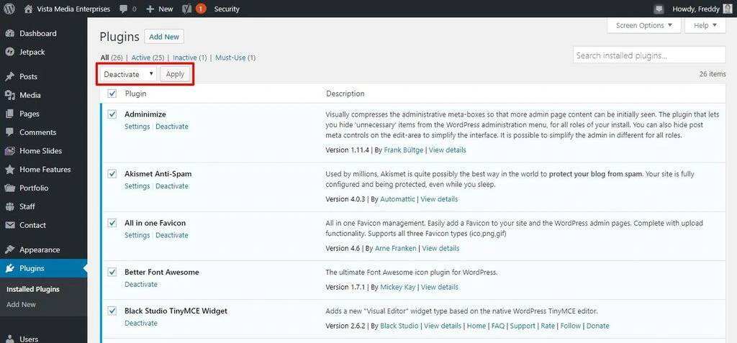737x343 pixels.
Task: Click the WordPress logo icon
Action: tap(9, 9)
